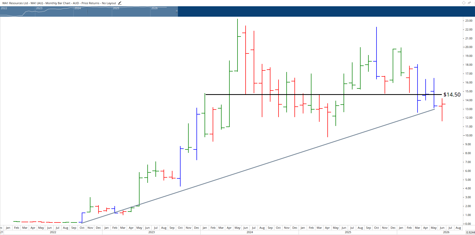
Task: Click year 2025 on the bottom date axis
Action: pos(348,232)
